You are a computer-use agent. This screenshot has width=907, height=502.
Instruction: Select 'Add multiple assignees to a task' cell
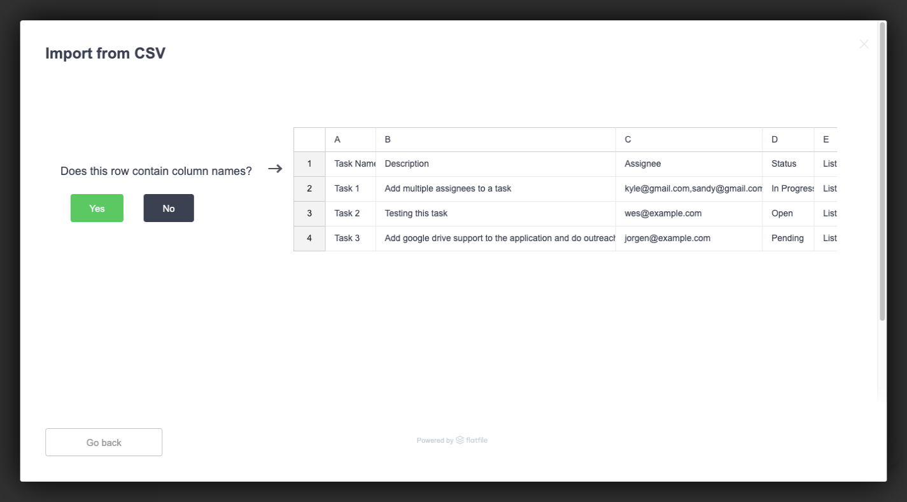[x=496, y=189]
